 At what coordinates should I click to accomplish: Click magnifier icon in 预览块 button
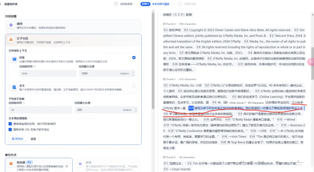tap(13, 139)
